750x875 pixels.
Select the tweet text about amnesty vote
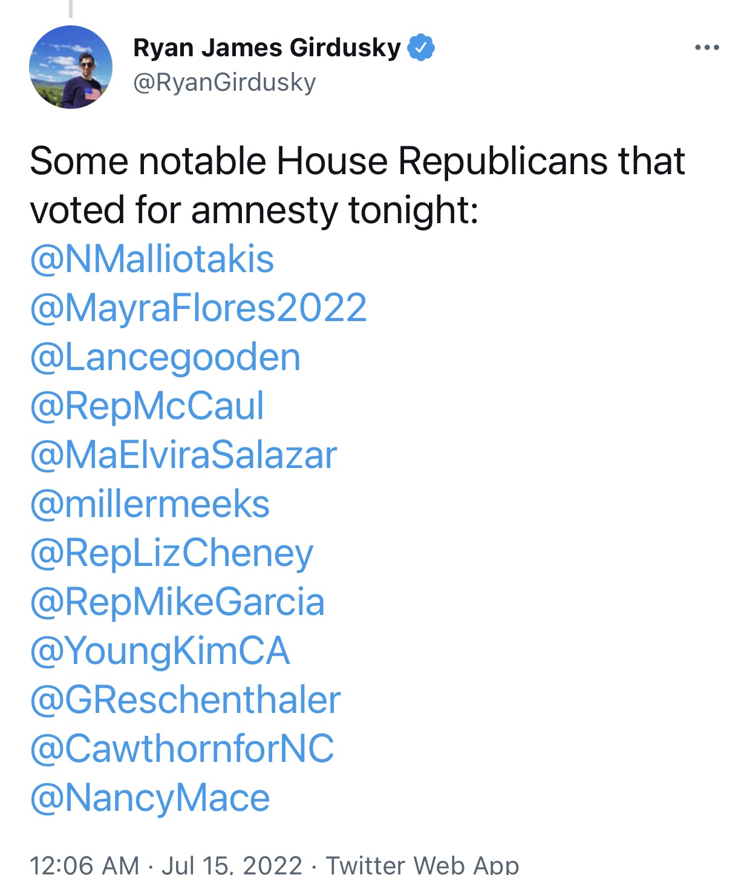[x=357, y=185]
